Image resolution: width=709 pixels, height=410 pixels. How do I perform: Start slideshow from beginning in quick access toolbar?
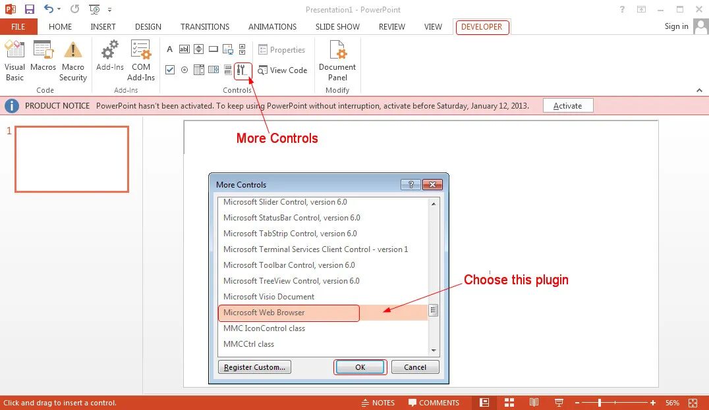(x=94, y=9)
